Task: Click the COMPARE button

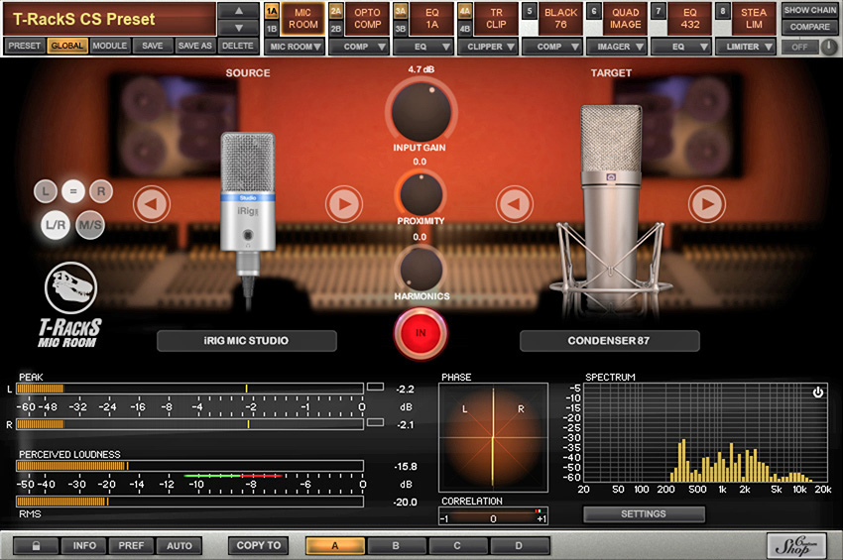Action: (x=809, y=27)
